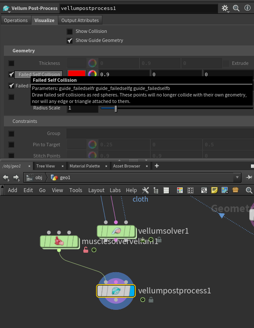Click the Radius Scale slider handle
254x328 pixels.
(116, 108)
